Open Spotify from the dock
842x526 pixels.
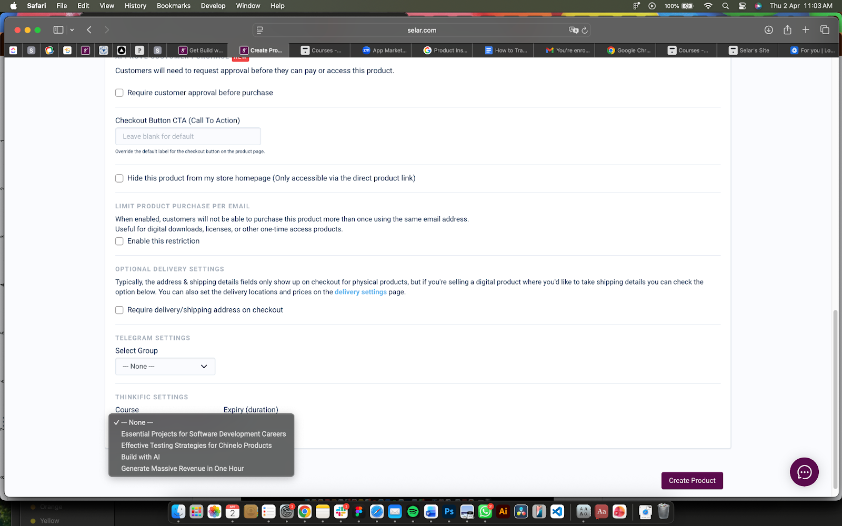coord(413,511)
